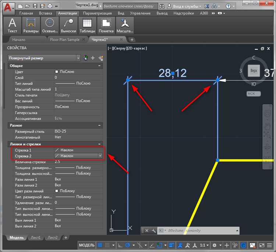Click the search keyword input field
This screenshot has width=276, height=252.
[130, 6]
